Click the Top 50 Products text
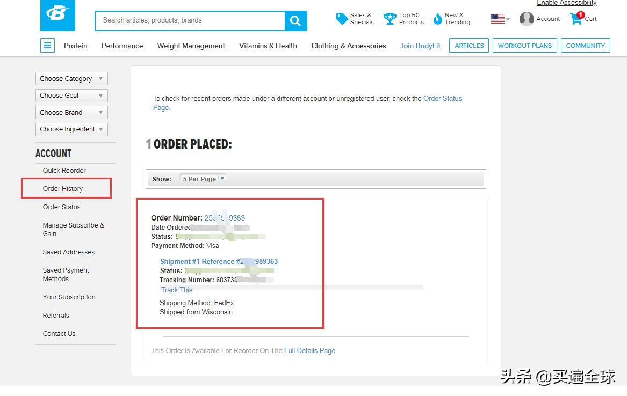The image size is (627, 396). point(412,19)
